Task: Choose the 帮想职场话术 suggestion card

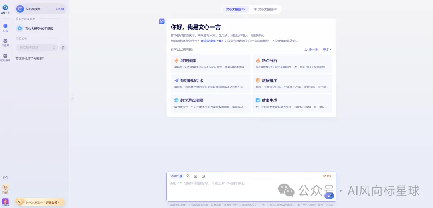Action: pyautogui.click(x=210, y=84)
